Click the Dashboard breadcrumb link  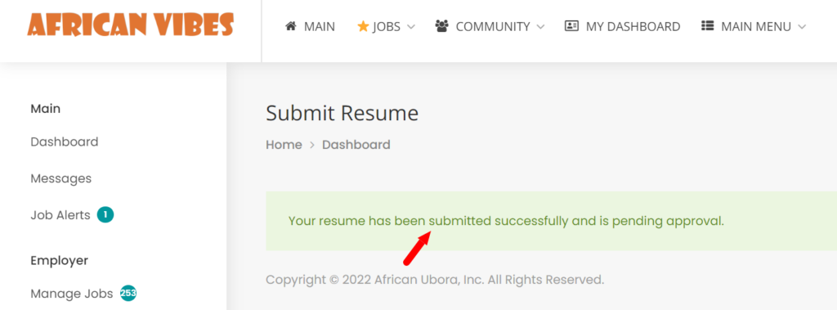356,144
